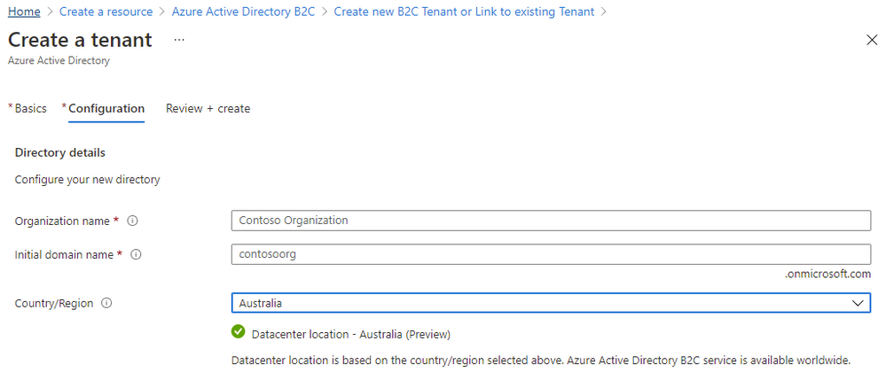Viewport: 886px width, 380px height.
Task: Click the Initial domain name info icon
Action: click(136, 254)
